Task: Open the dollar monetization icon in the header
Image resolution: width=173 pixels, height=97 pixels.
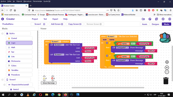Action: point(163,19)
